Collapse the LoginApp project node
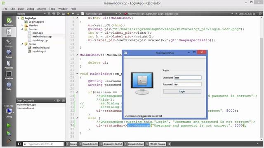 click(19, 18)
